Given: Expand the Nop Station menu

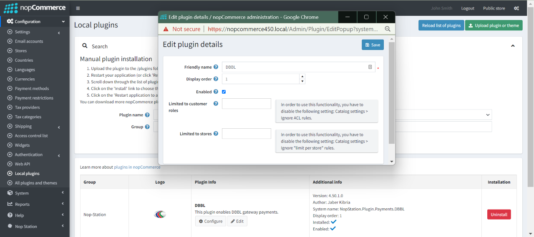Looking at the screenshot, I should [x=63, y=227].
